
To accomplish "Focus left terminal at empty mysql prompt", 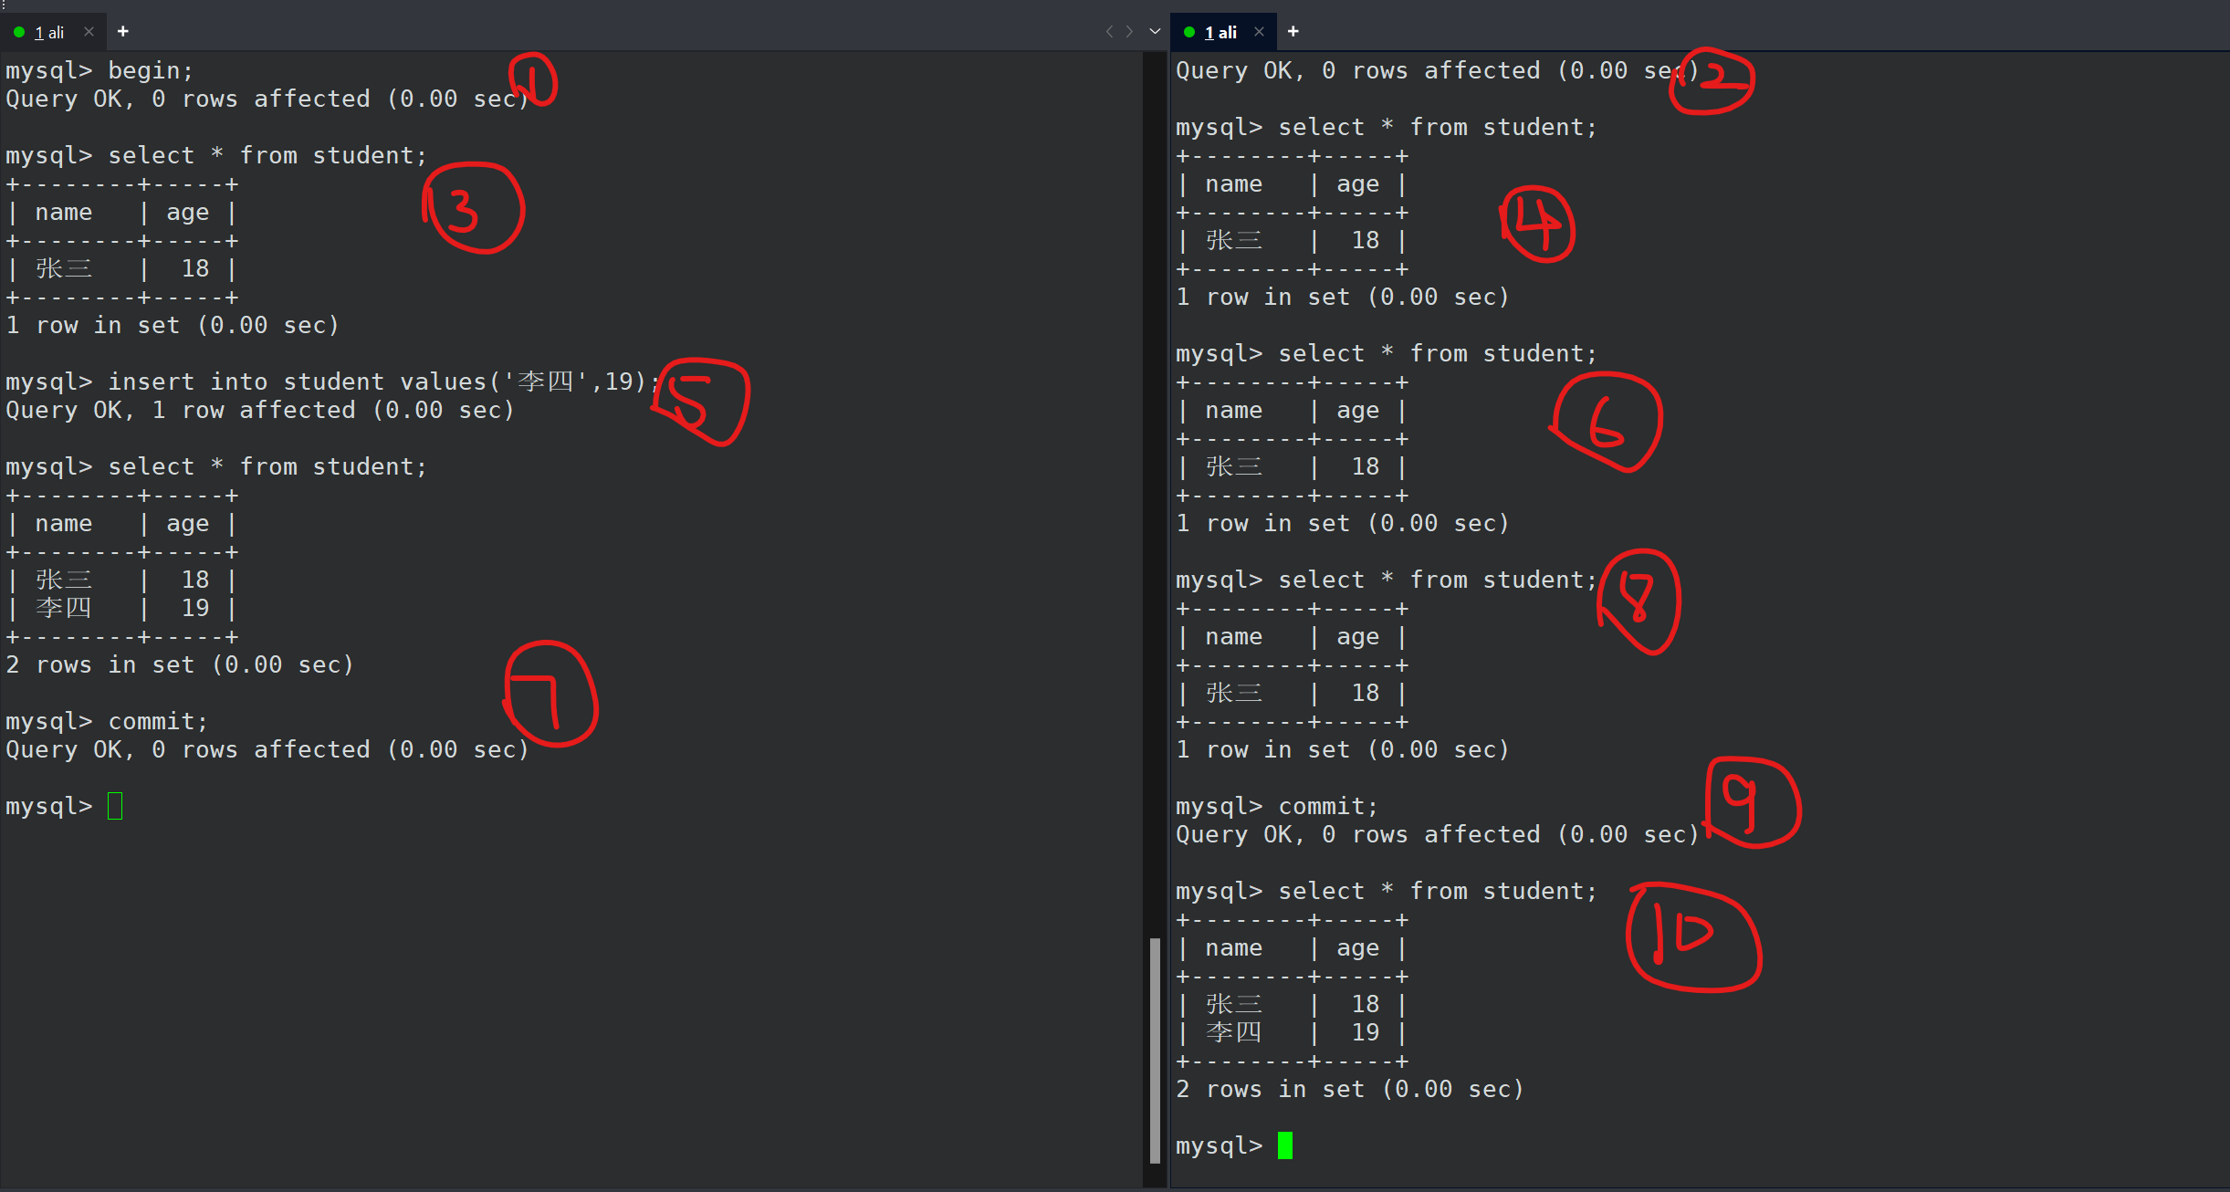I will point(115,807).
